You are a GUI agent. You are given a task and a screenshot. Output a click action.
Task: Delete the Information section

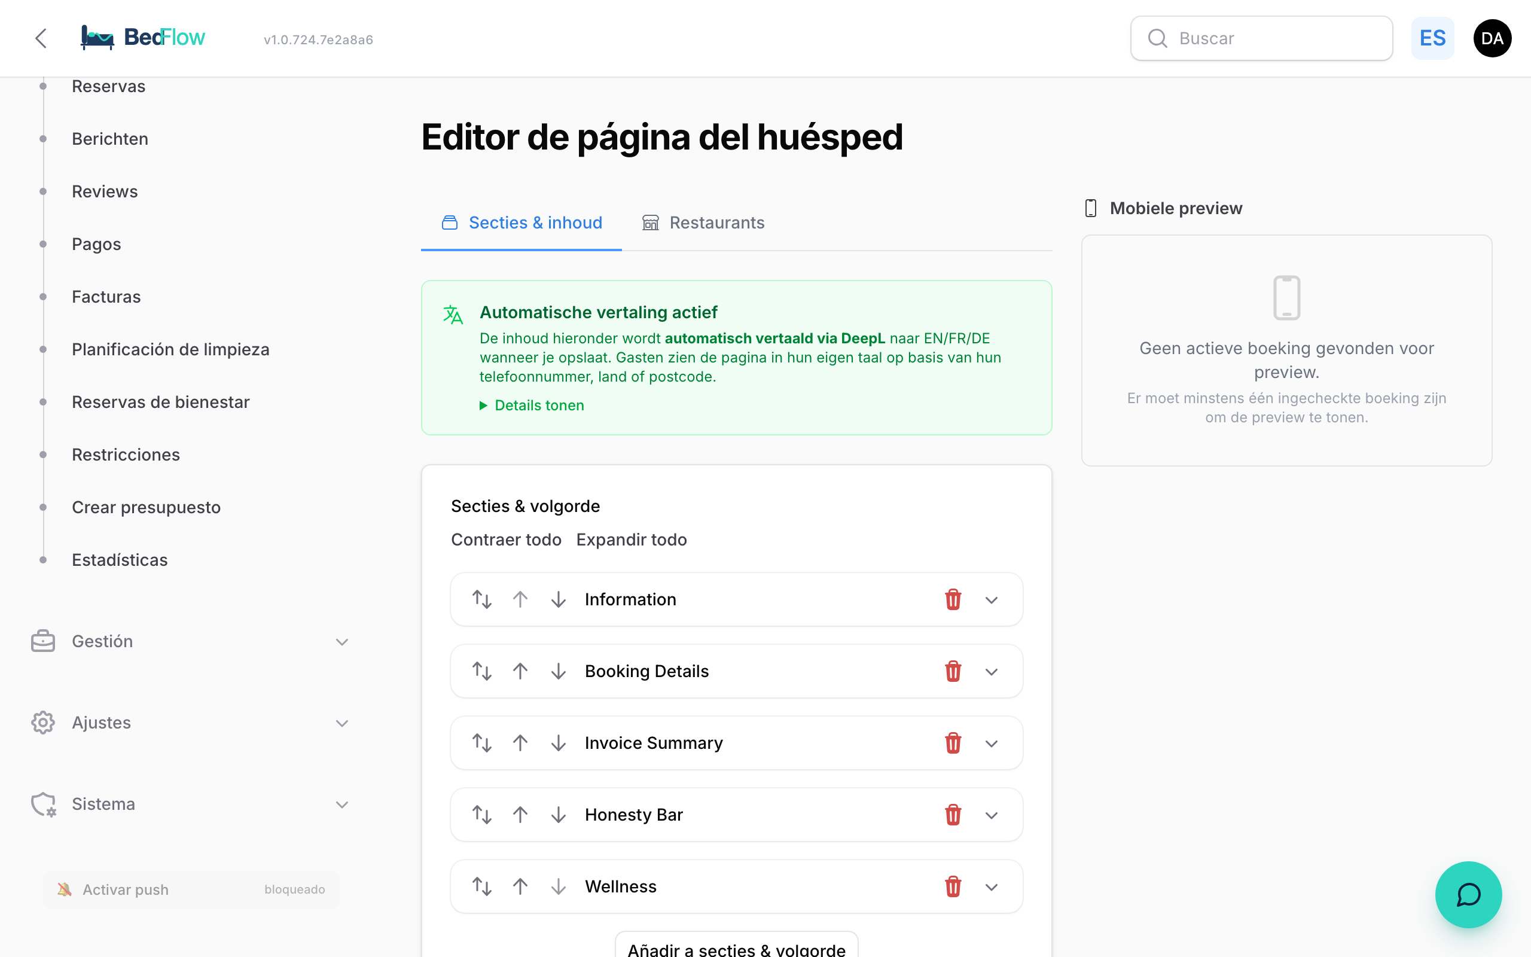tap(953, 599)
